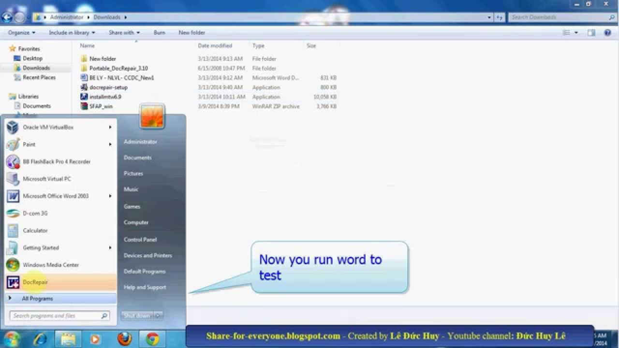
Task: Open Administrator personal folder link
Action: 140,142
